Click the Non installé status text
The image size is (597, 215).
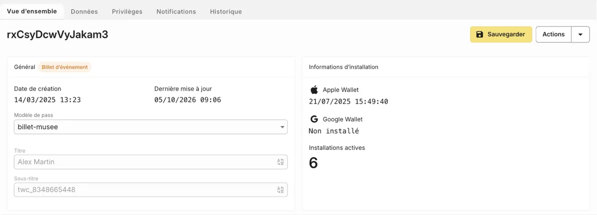tap(334, 131)
